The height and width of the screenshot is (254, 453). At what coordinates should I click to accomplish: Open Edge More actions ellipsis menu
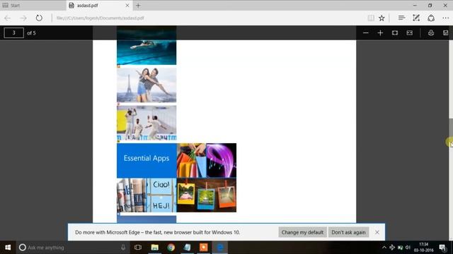click(445, 18)
